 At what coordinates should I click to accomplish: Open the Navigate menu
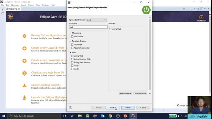click(15, 5)
